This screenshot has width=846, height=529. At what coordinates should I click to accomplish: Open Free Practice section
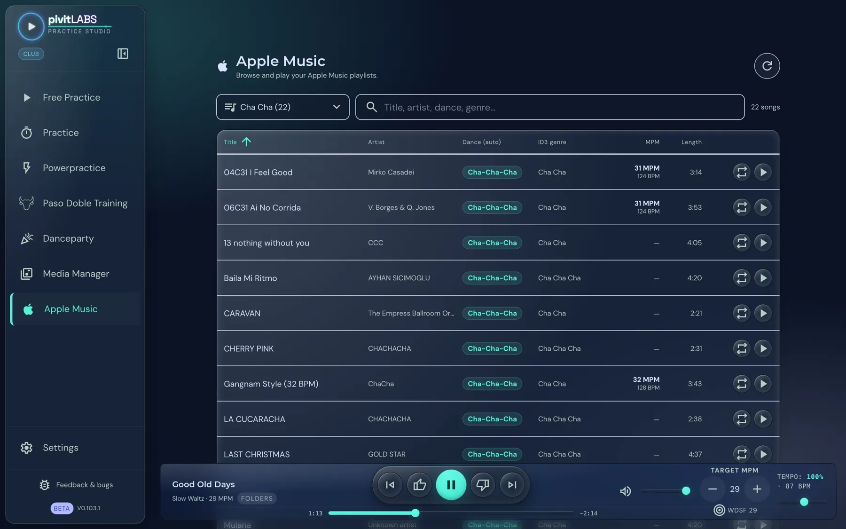point(75,97)
